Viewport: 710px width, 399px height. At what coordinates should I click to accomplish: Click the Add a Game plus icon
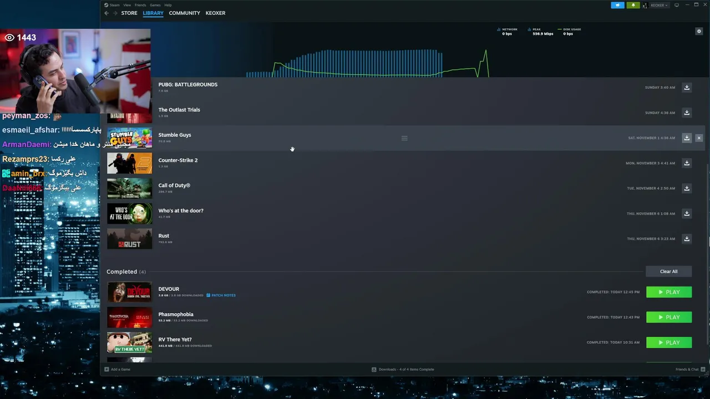coord(106,369)
